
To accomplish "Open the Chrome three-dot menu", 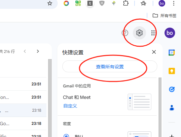I will point(174,3).
